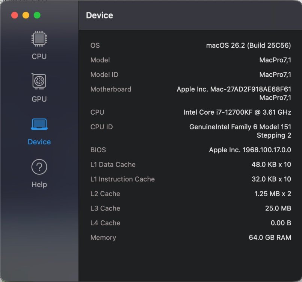Select the 64.0 GB RAM value

click(x=270, y=238)
